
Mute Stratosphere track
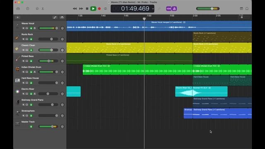pyautogui.click(x=24, y=115)
